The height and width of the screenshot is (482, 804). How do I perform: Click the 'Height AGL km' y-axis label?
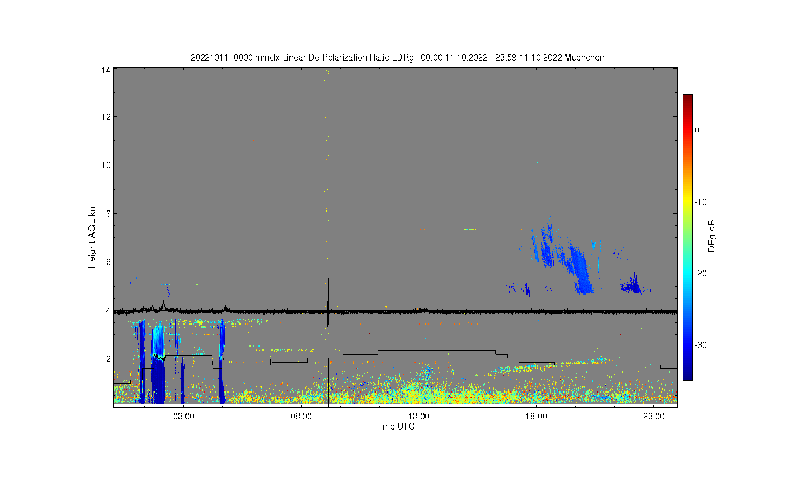(x=92, y=236)
